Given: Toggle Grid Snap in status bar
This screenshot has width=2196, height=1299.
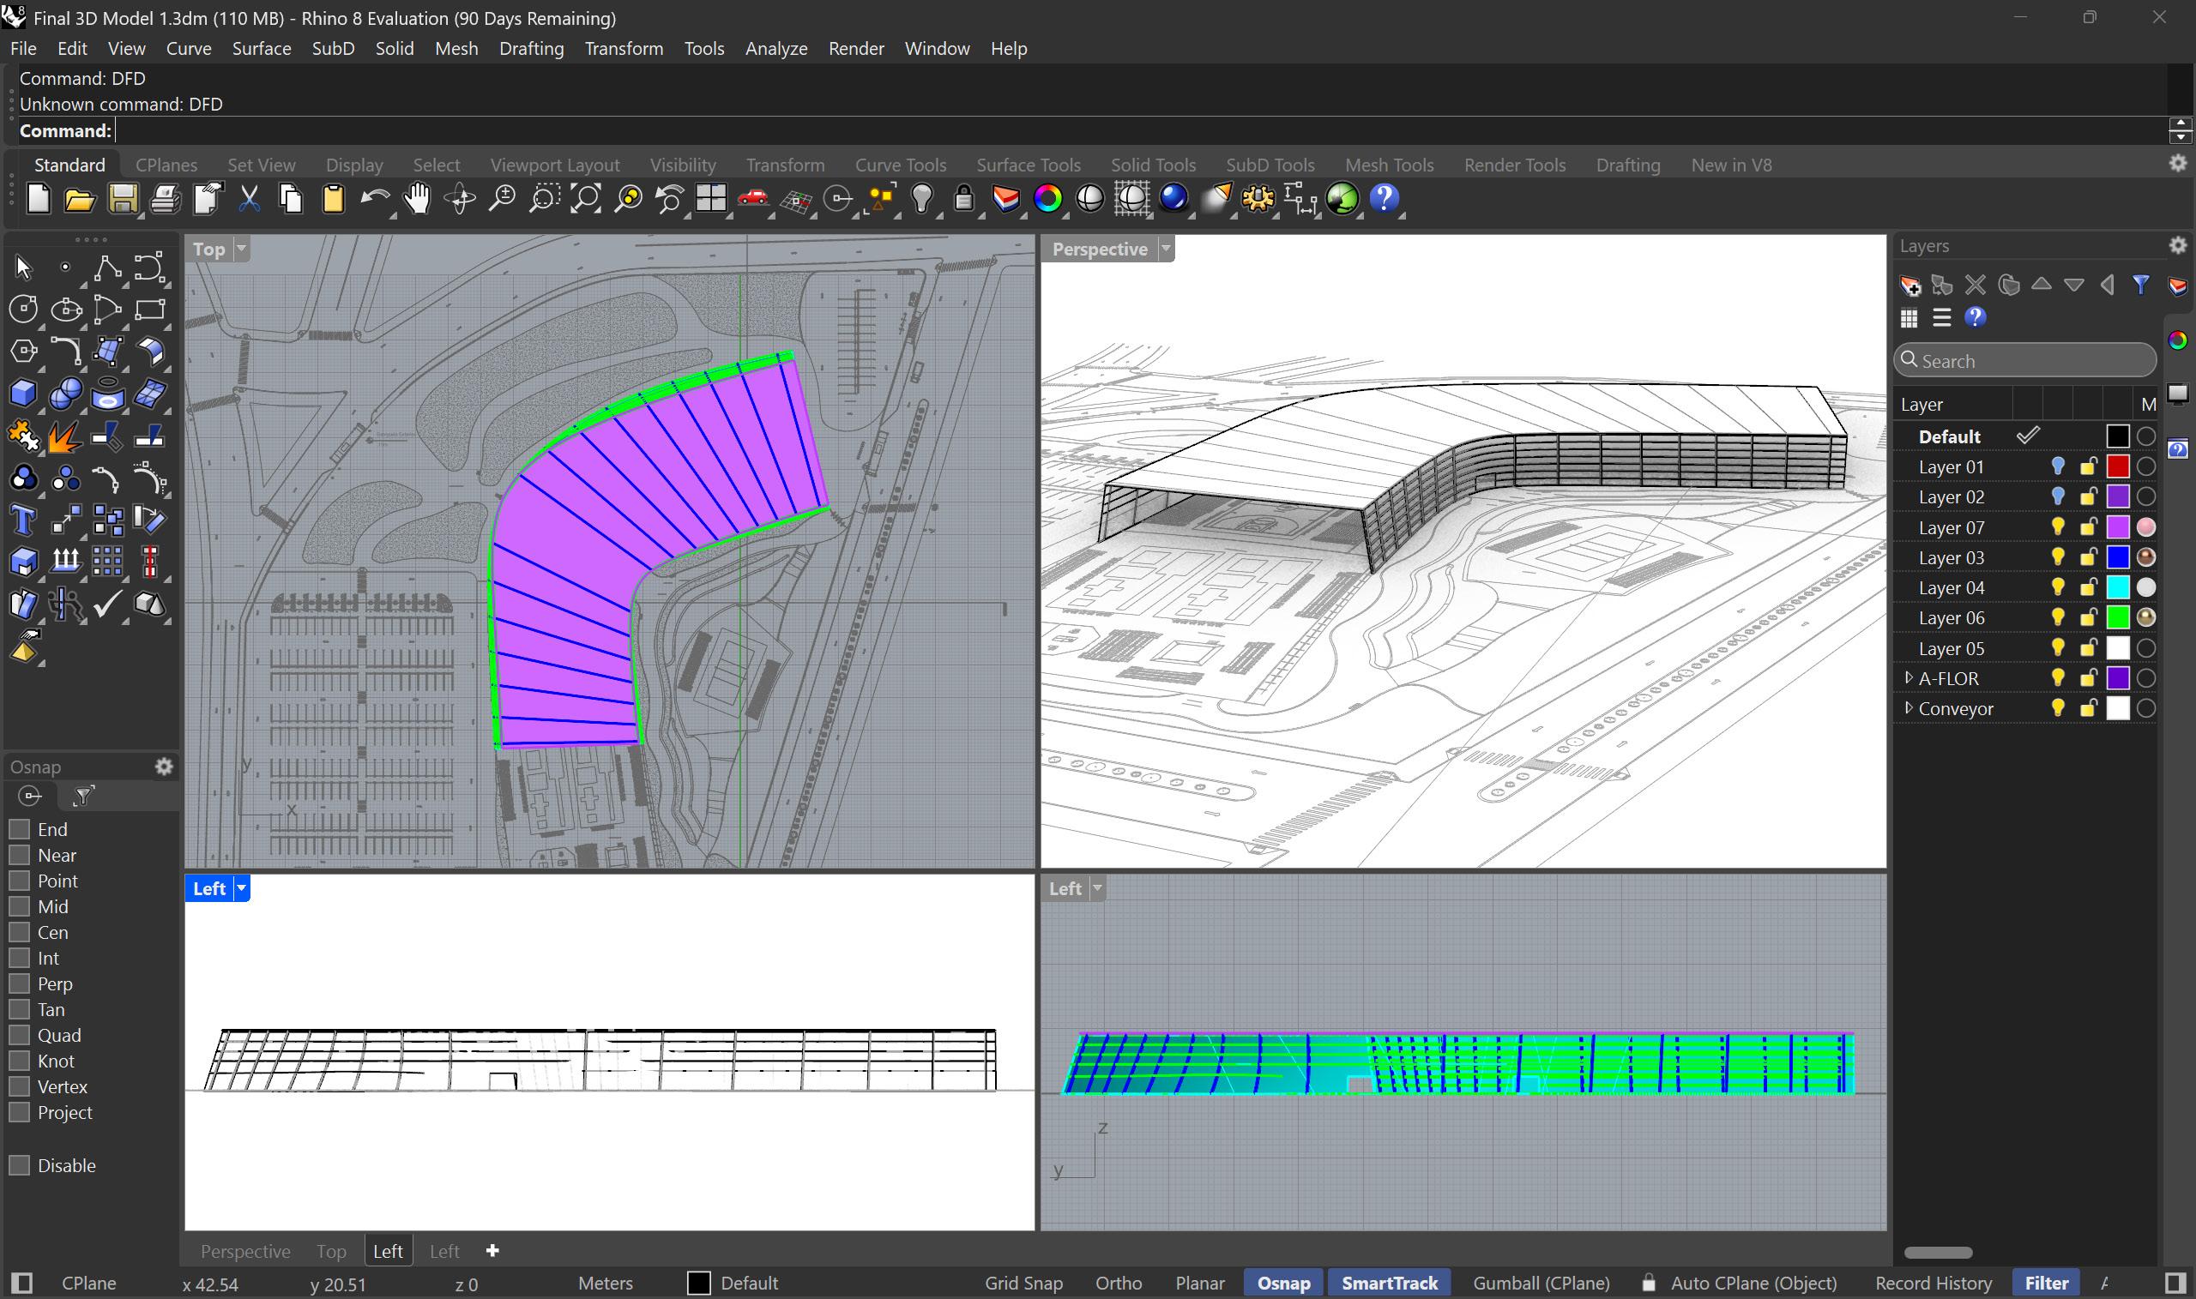Looking at the screenshot, I should tap(1023, 1284).
